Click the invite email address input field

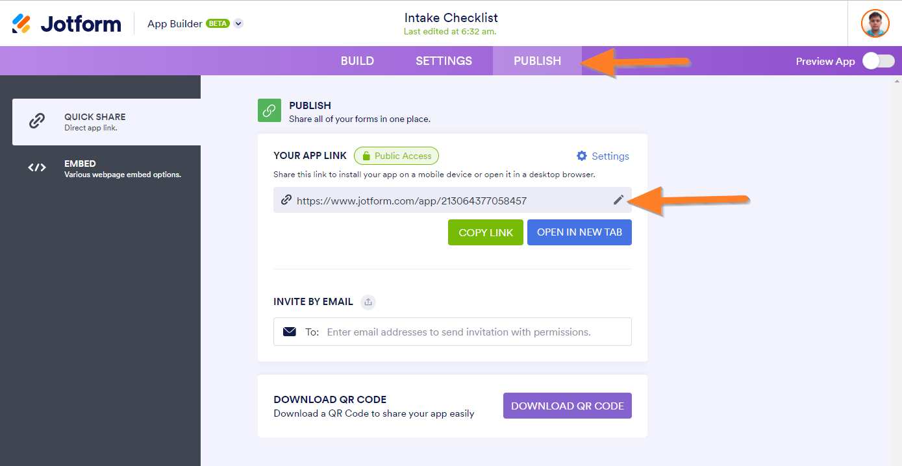coord(458,332)
